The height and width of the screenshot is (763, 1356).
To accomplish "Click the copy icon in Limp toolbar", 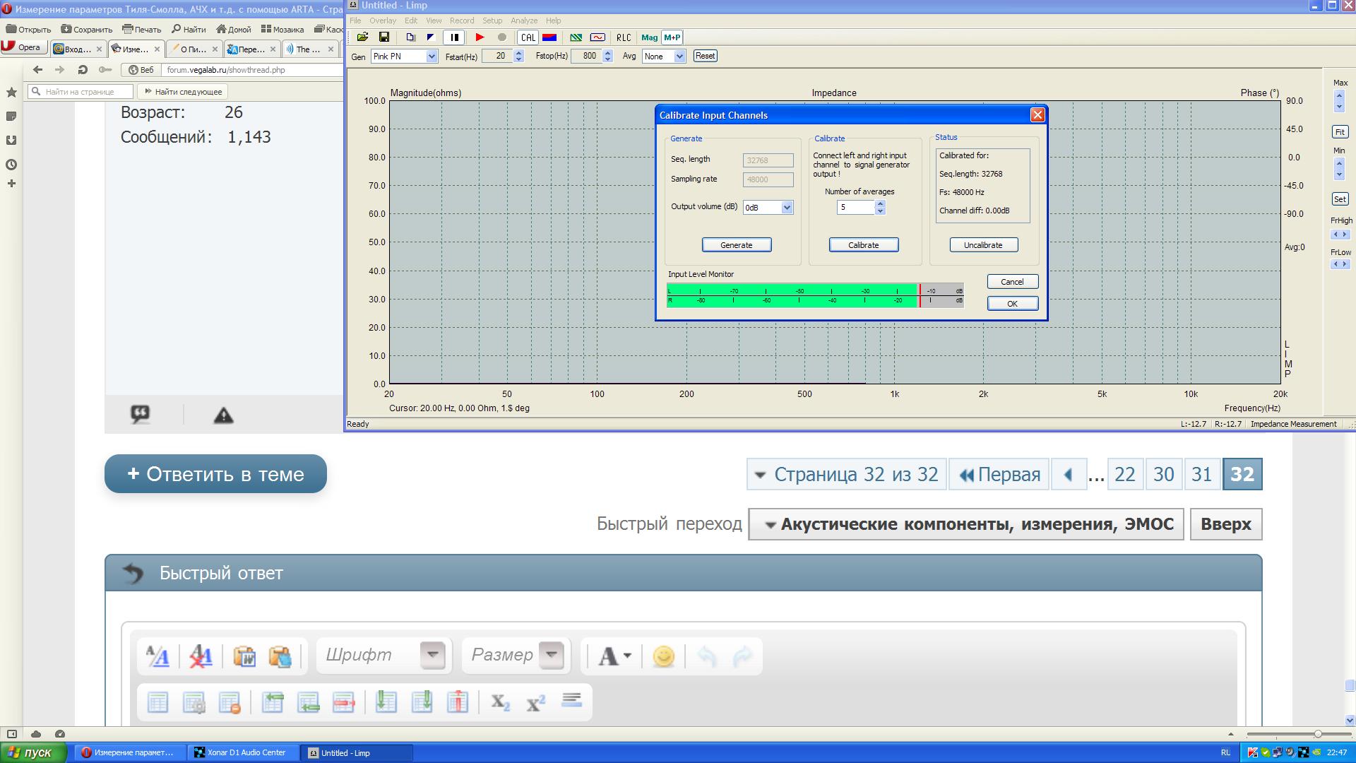I will pyautogui.click(x=410, y=37).
